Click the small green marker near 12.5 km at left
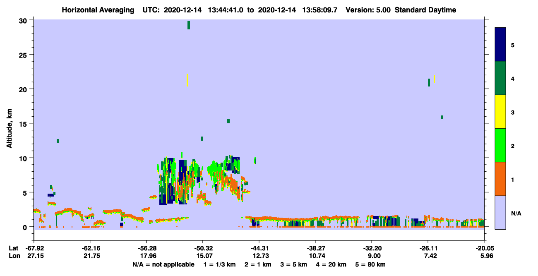The height and width of the screenshot is (276, 538). click(x=58, y=141)
